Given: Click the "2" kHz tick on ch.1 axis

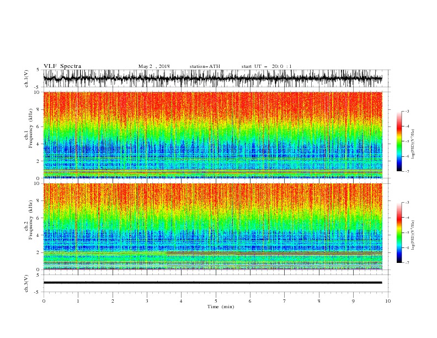Looking at the screenshot, I should [39, 161].
